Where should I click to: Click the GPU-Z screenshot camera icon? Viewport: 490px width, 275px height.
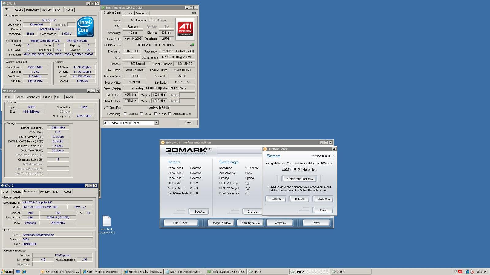pyautogui.click(x=194, y=13)
